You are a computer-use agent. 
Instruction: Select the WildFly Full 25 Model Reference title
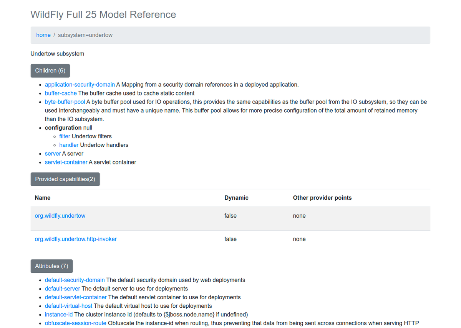(x=103, y=15)
